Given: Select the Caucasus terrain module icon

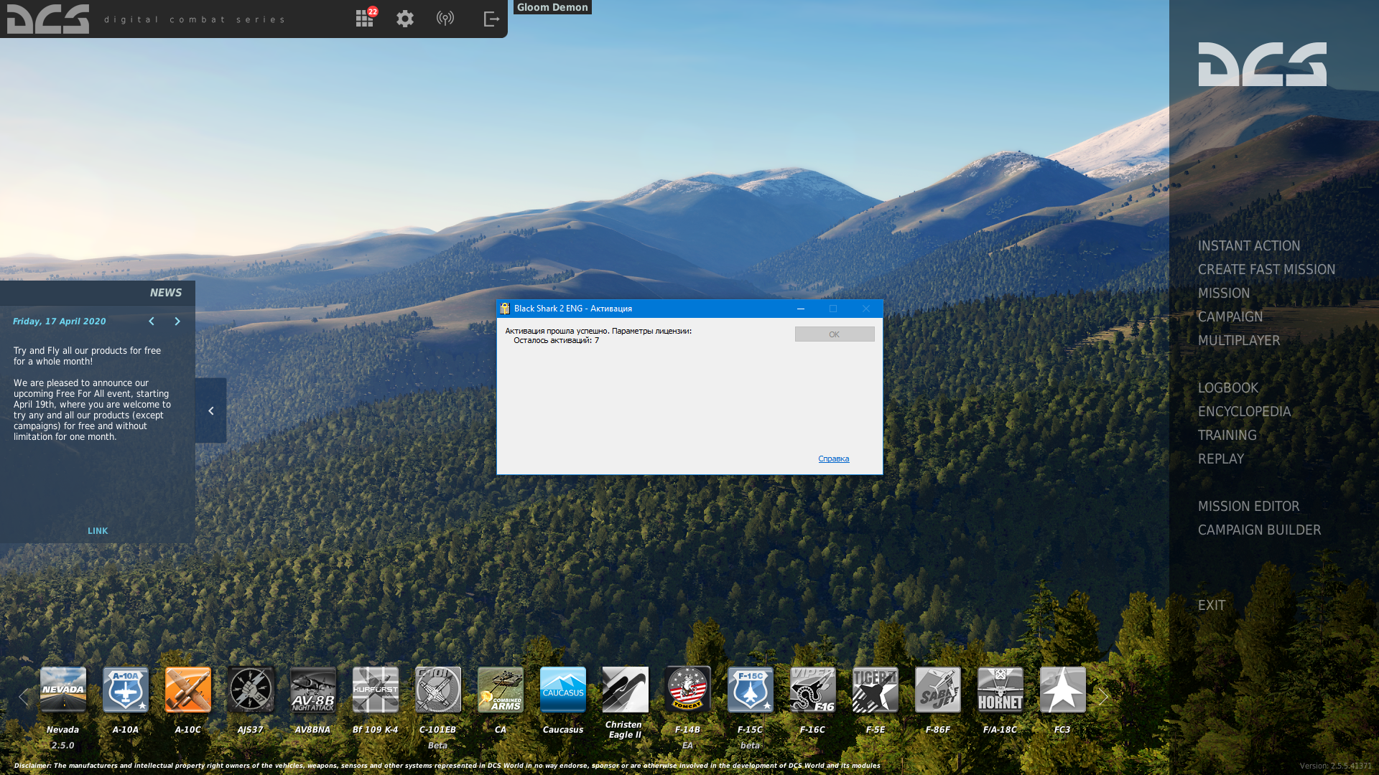Looking at the screenshot, I should [x=563, y=690].
